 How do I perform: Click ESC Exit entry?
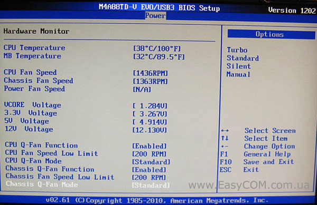pyautogui.click(x=239, y=170)
